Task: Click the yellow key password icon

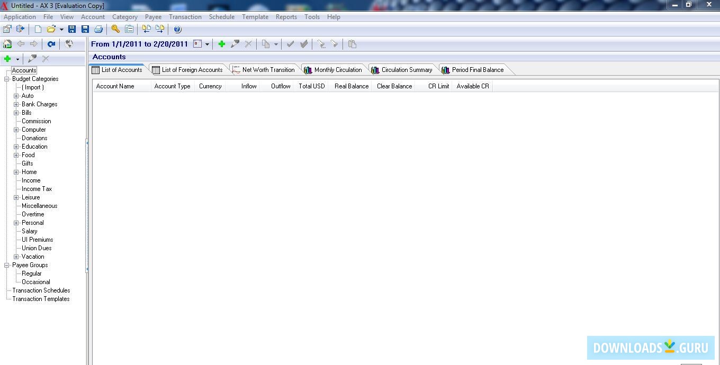Action: [115, 29]
